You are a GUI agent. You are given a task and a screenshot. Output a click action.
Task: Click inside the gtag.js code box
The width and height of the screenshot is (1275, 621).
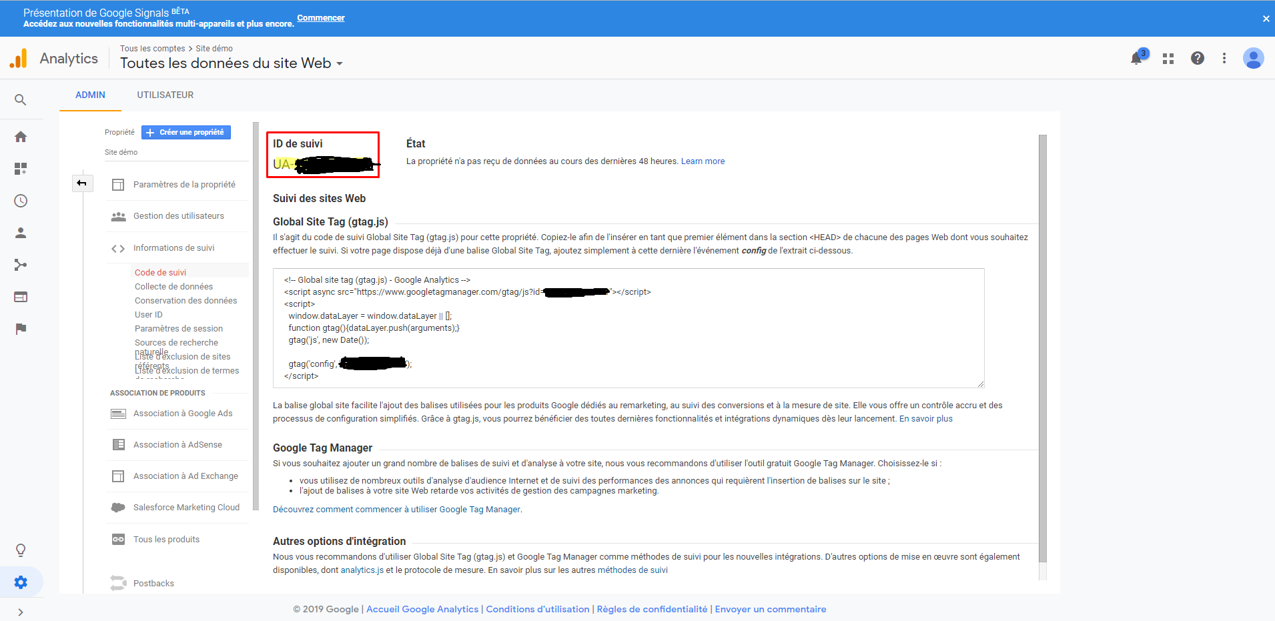(628, 328)
